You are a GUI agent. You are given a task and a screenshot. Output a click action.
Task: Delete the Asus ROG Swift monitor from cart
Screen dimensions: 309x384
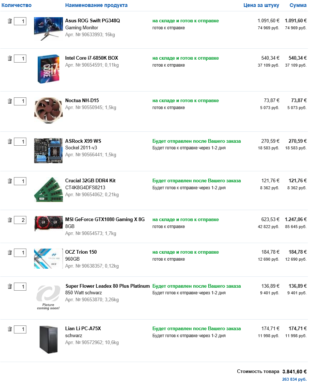click(x=10, y=21)
